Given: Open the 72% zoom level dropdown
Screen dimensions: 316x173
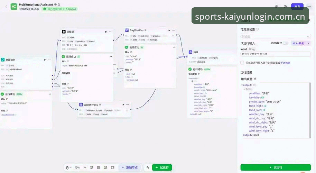Looking at the screenshot, I should [80, 167].
